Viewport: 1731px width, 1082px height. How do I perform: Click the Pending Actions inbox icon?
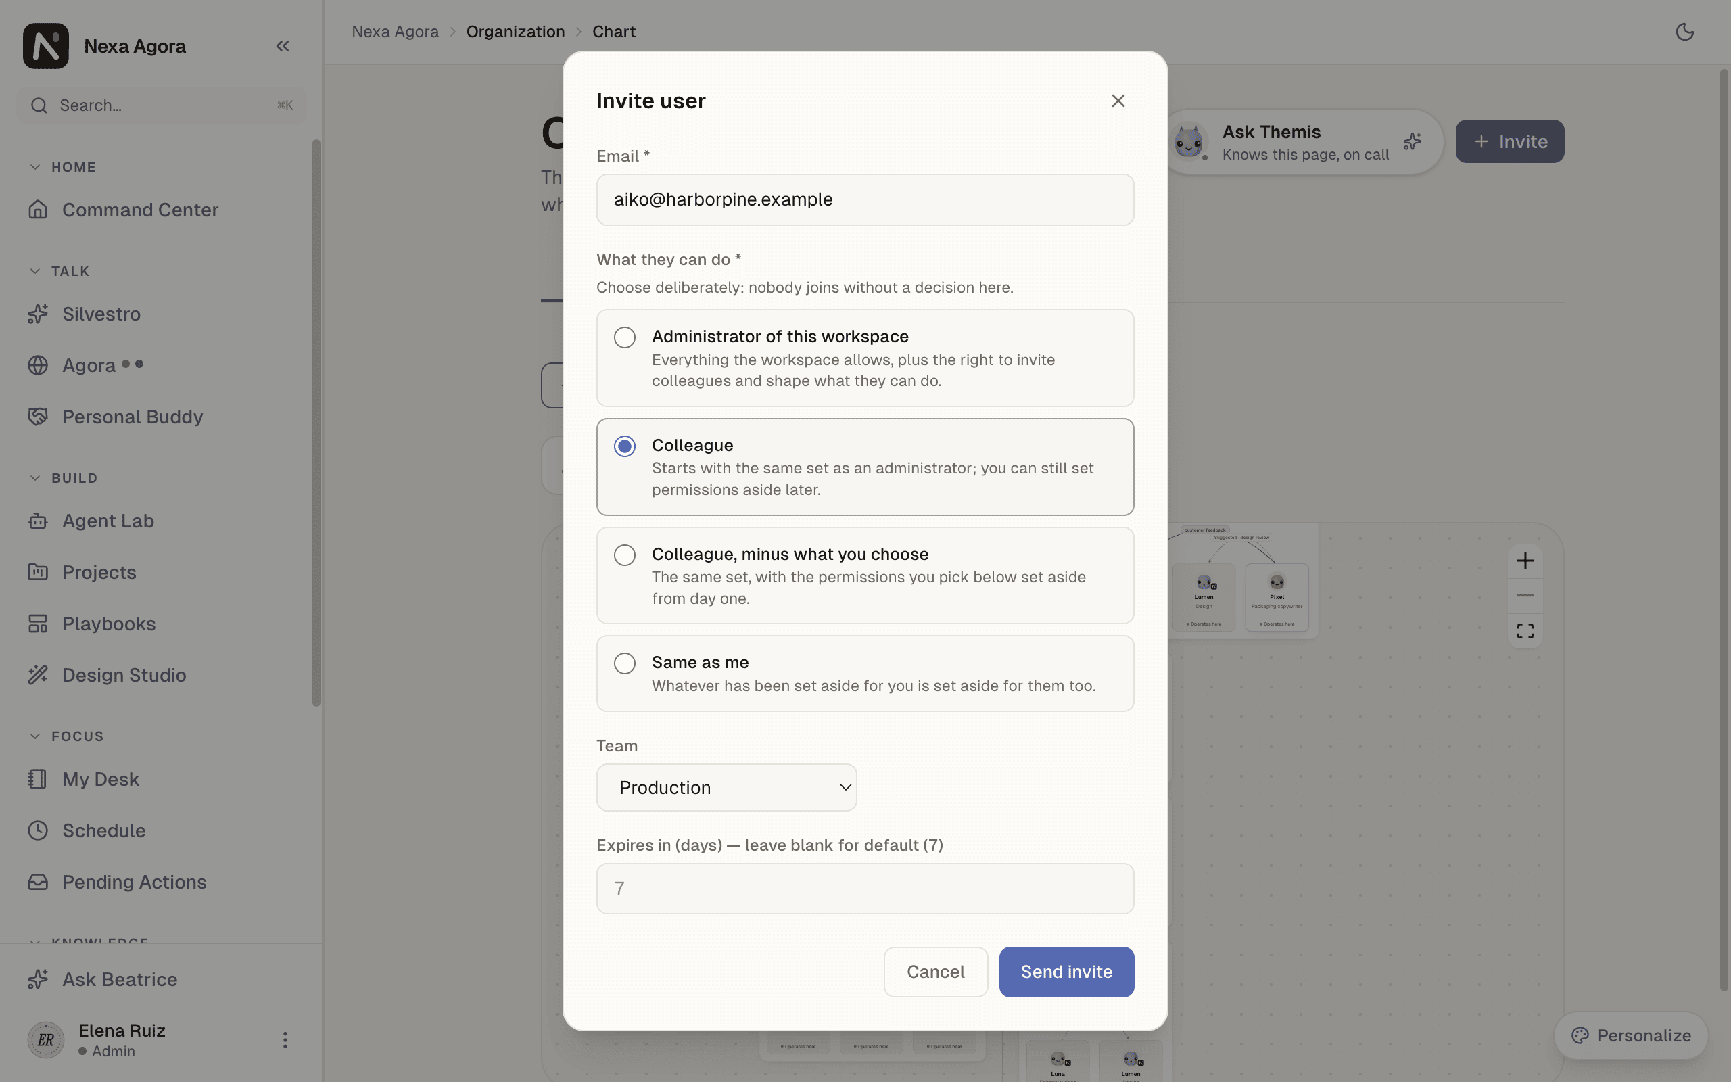(x=38, y=883)
